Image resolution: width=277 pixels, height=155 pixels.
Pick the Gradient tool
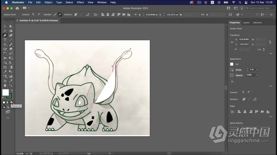coord(11,67)
